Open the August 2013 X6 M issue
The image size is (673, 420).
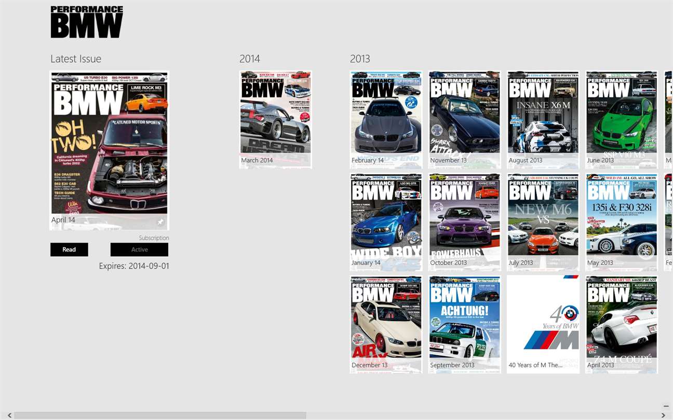pyautogui.click(x=543, y=119)
